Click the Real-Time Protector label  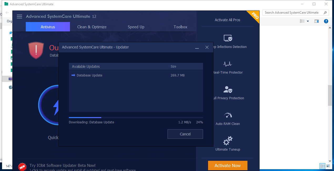pyautogui.click(x=228, y=73)
